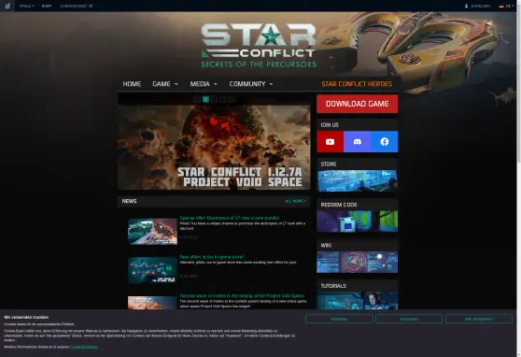Open the YouTube channel icon
521x357 pixels.
coord(330,142)
